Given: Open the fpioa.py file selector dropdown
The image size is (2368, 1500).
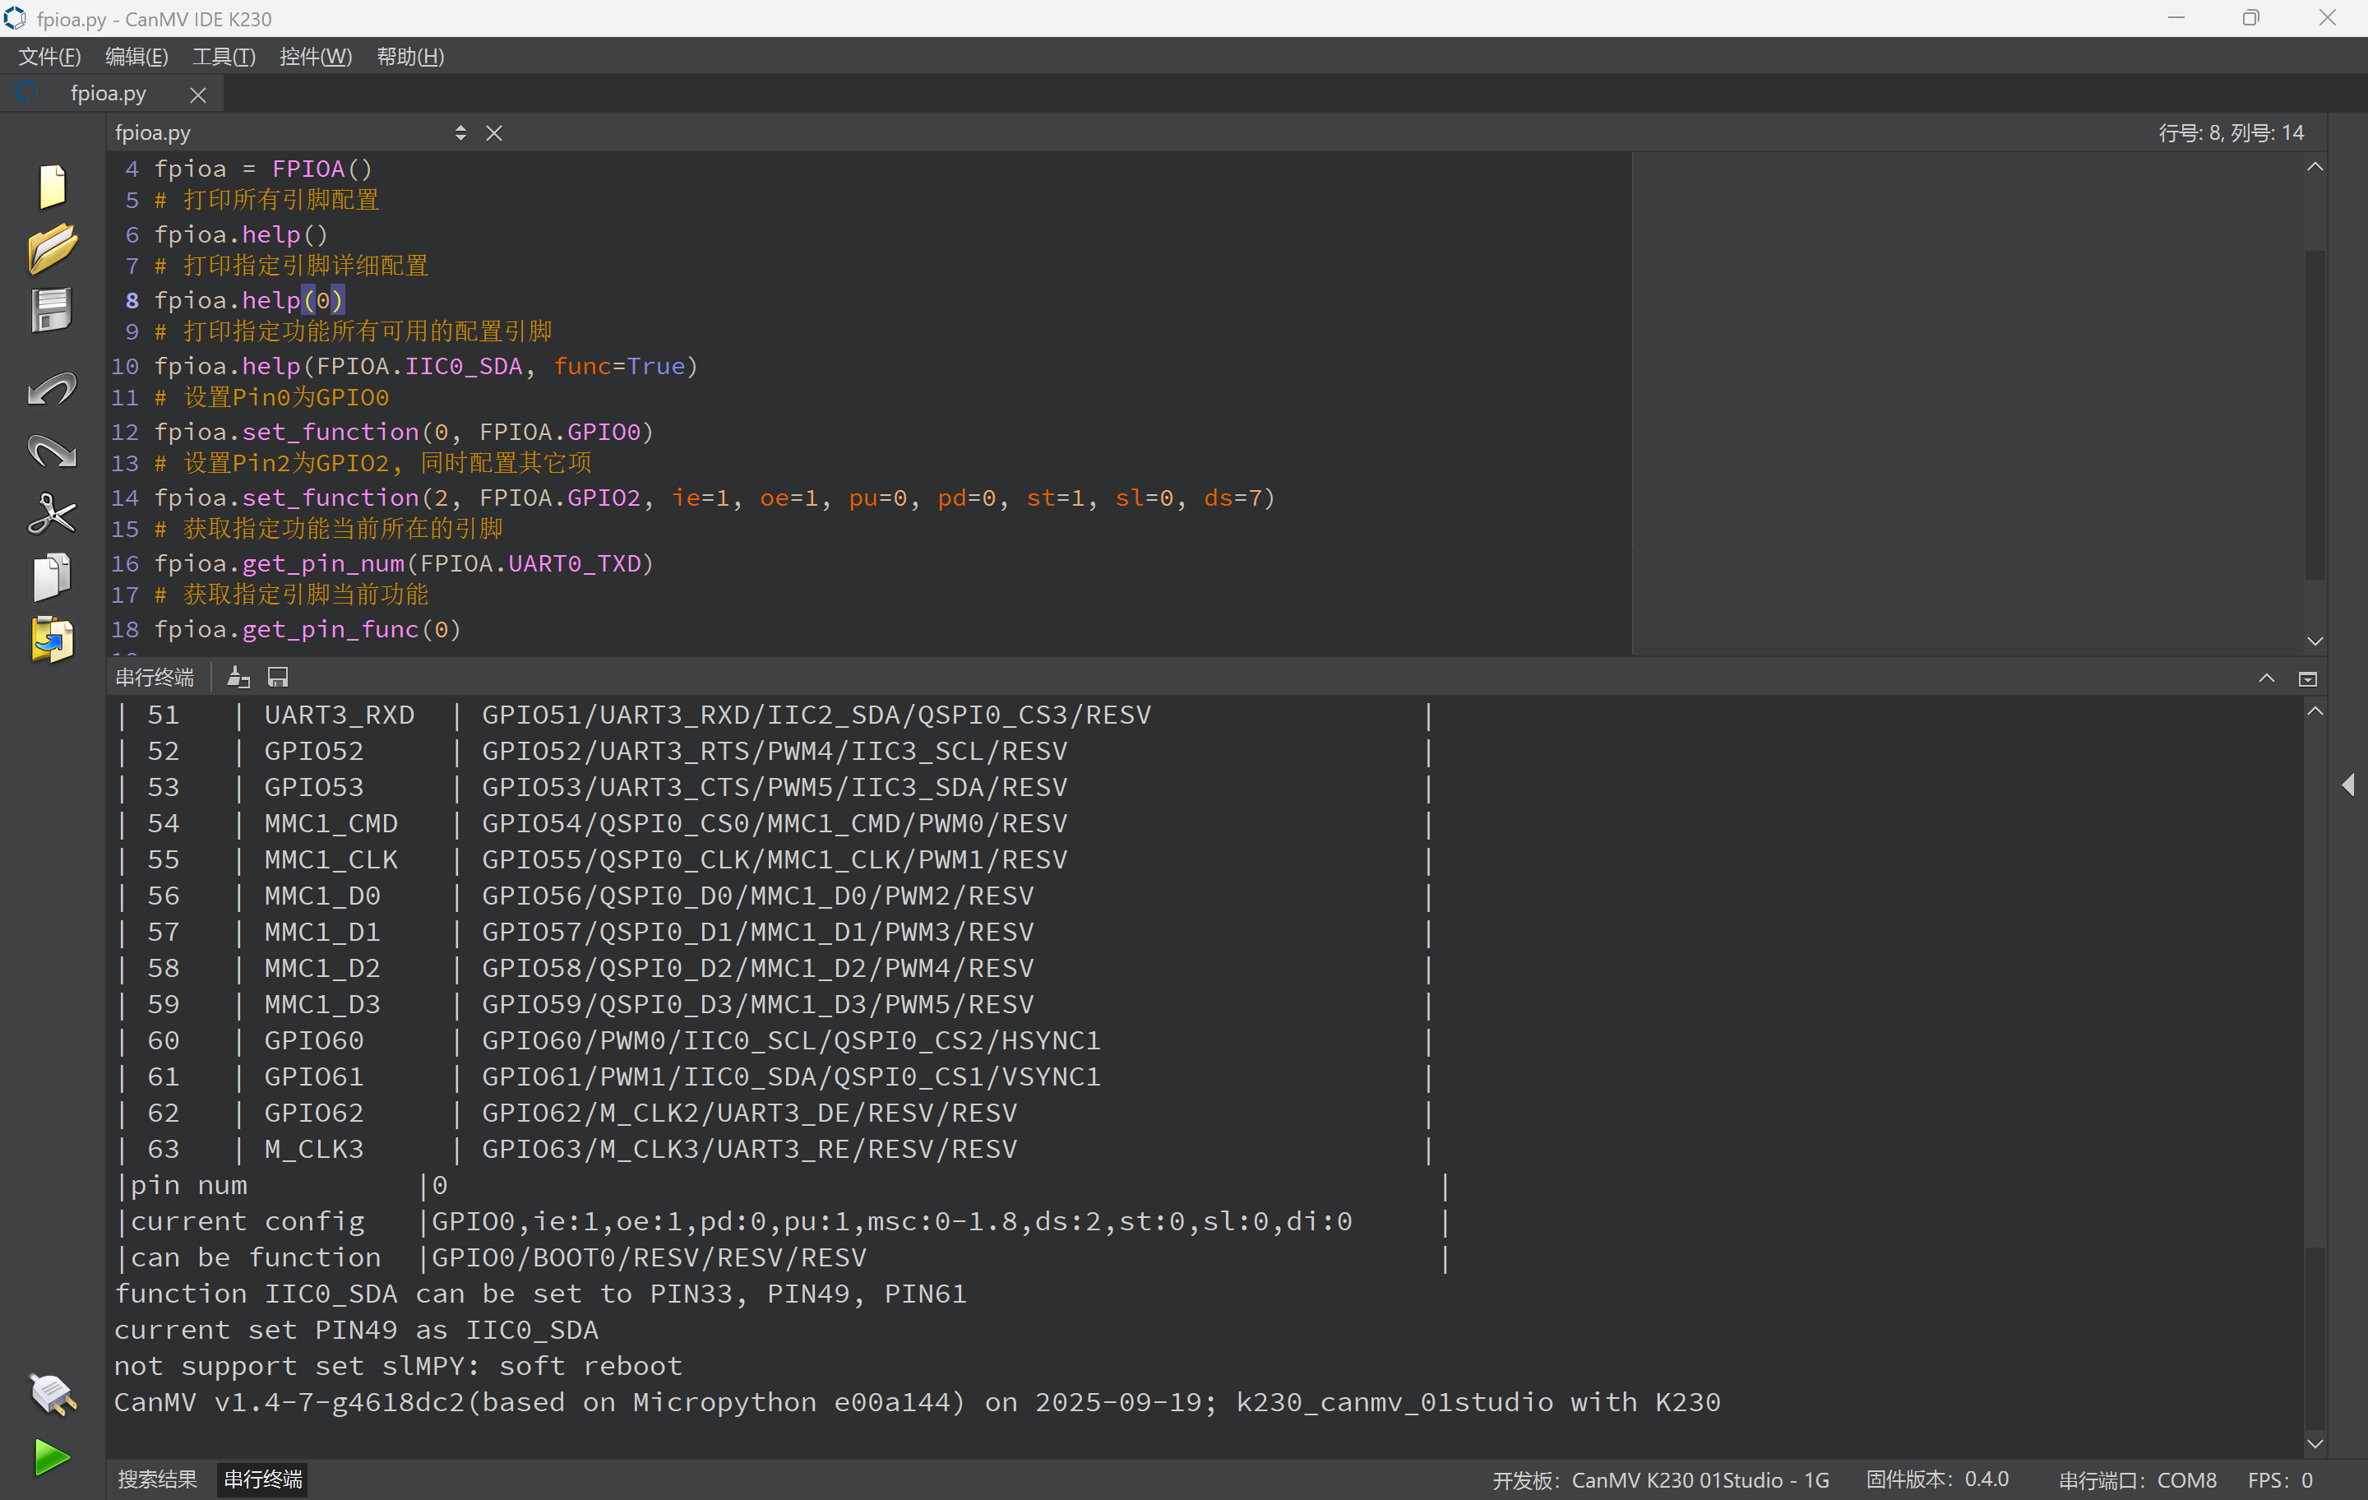Looking at the screenshot, I should pyautogui.click(x=460, y=132).
